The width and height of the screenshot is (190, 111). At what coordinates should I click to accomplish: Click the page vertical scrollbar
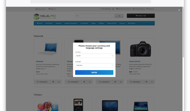[183, 32]
